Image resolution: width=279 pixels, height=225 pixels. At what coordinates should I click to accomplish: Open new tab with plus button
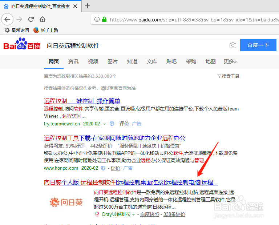click(87, 6)
